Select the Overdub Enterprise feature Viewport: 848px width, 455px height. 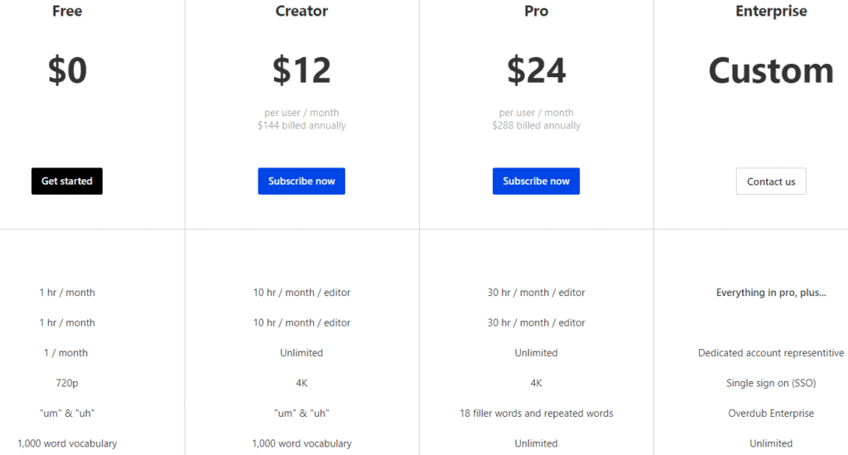(x=771, y=413)
